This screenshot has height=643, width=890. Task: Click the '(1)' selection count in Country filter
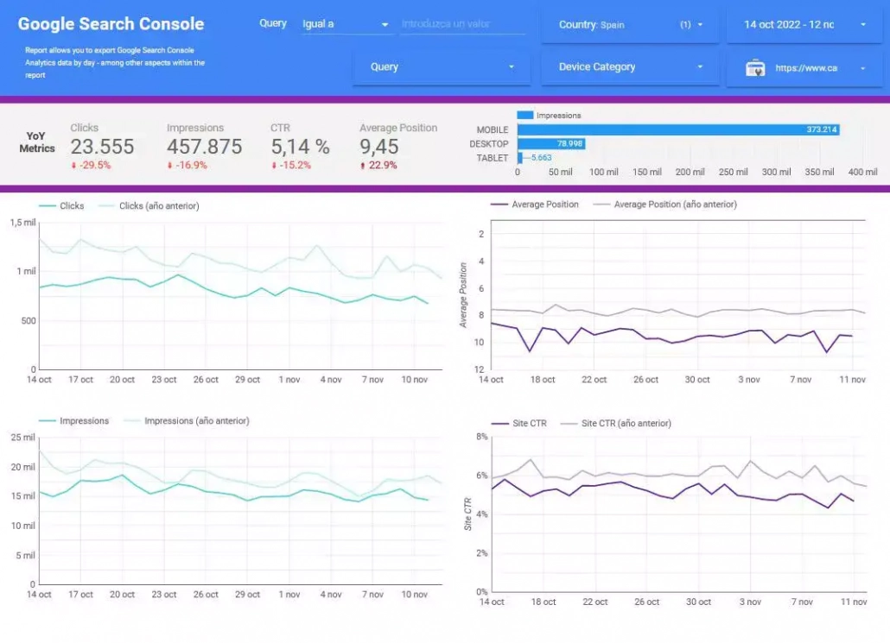[686, 25]
